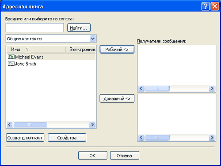Screen dimensions: 221x166
Task: Open Свойства for the selected contact
Action: pyautogui.click(x=67, y=138)
